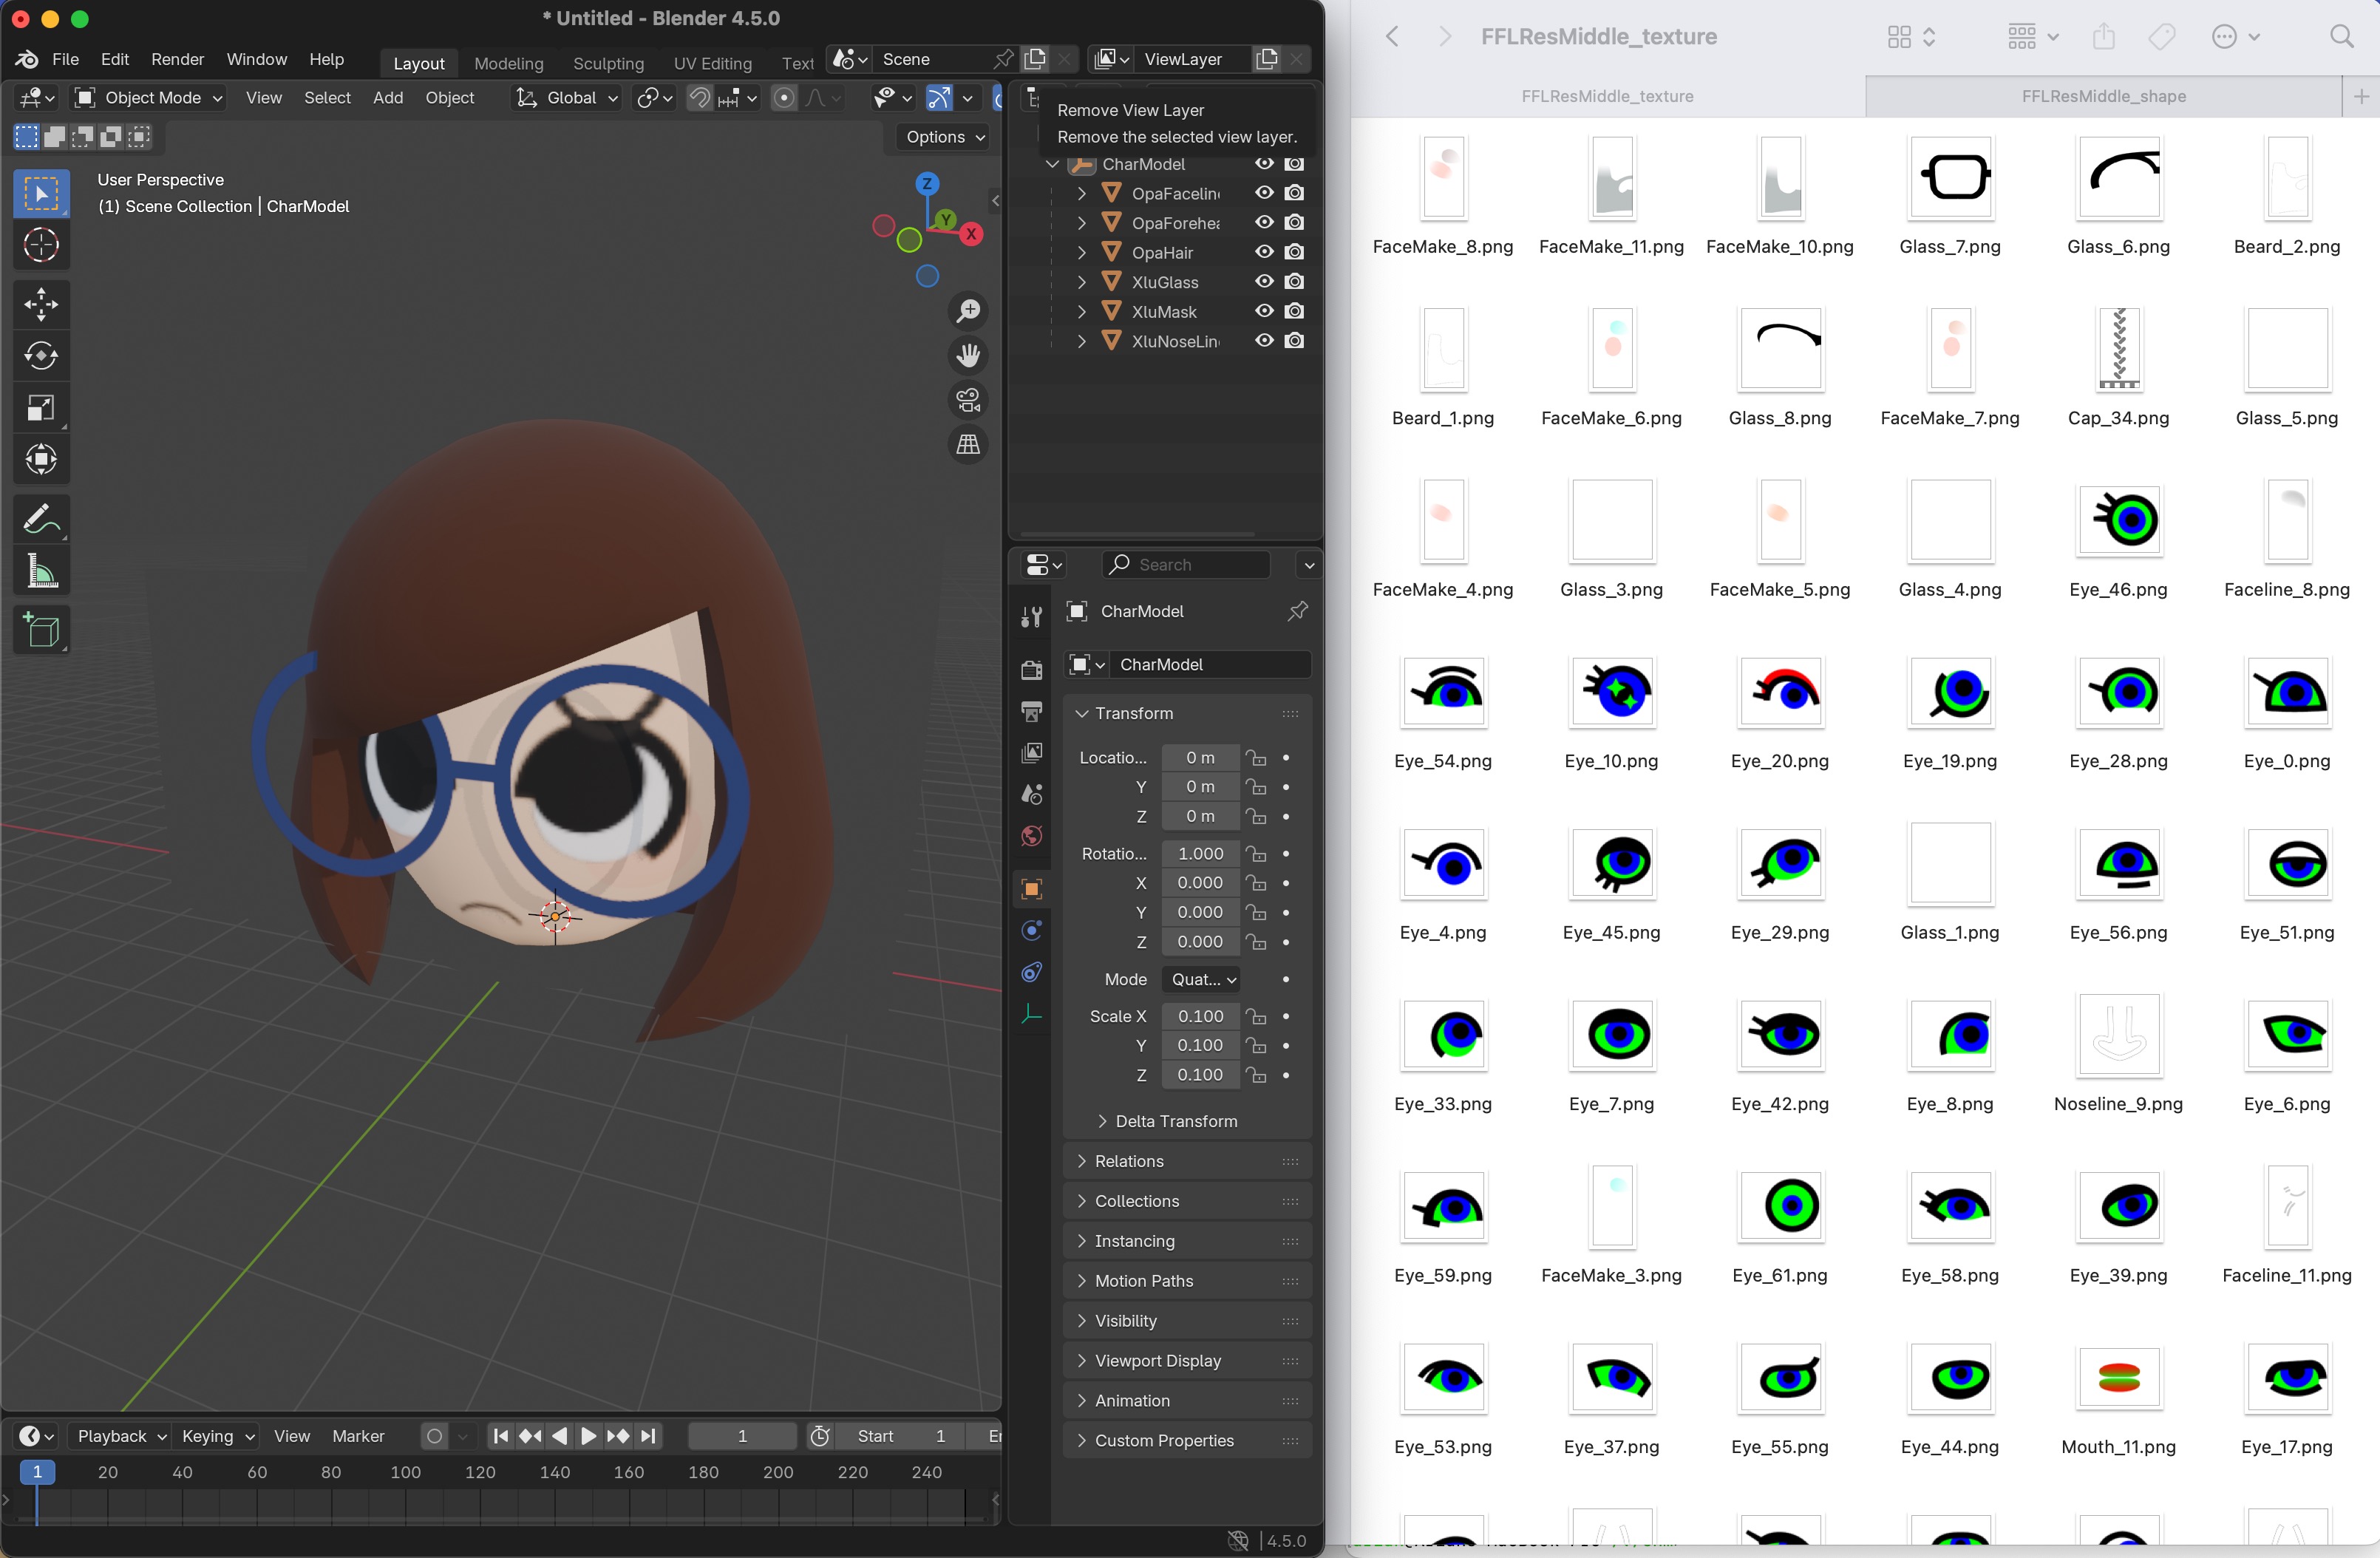Disable XluMask in renders camera icon

[1294, 311]
